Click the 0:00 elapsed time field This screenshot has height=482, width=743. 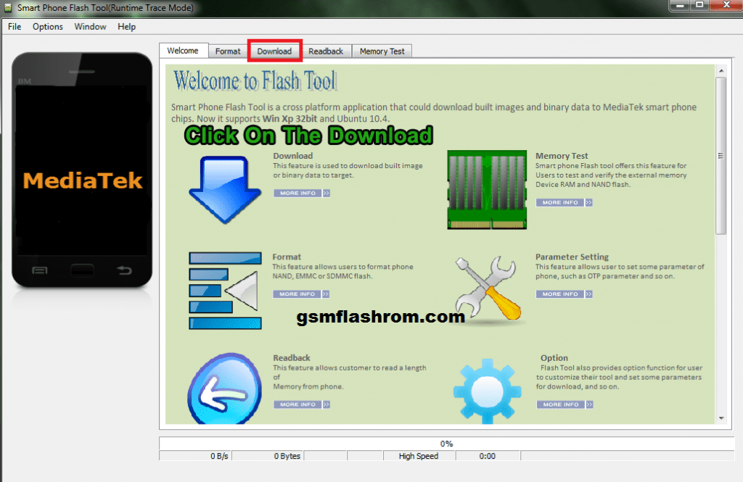pyautogui.click(x=488, y=456)
